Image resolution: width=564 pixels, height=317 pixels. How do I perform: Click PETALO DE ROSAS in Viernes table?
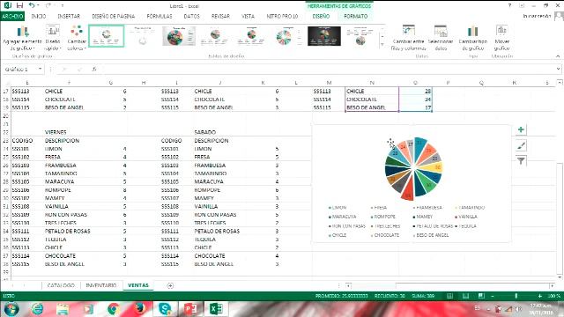pyautogui.click(x=68, y=231)
